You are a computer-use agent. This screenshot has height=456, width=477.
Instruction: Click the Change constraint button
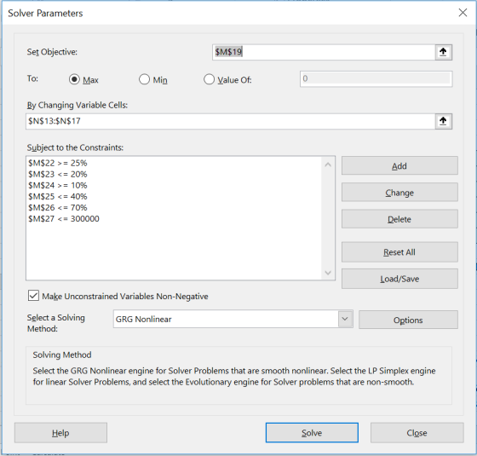(x=399, y=193)
